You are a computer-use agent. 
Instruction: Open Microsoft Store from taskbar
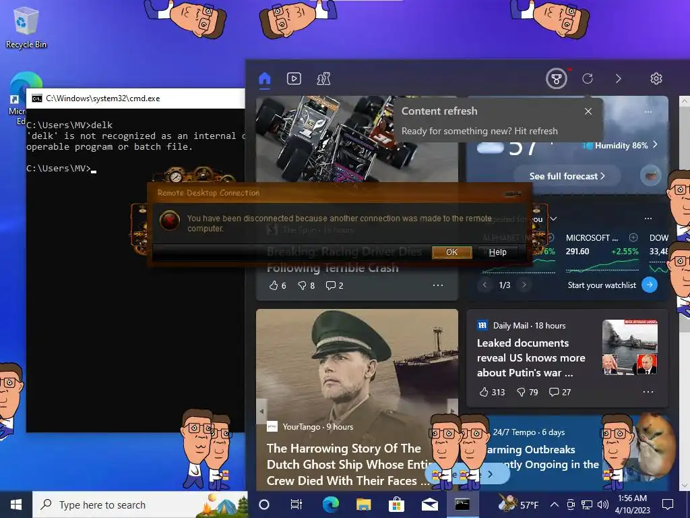point(396,505)
